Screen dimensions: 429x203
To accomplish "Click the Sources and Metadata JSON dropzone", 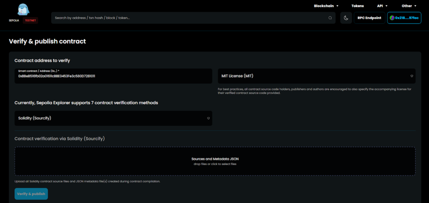I will pyautogui.click(x=215, y=161).
